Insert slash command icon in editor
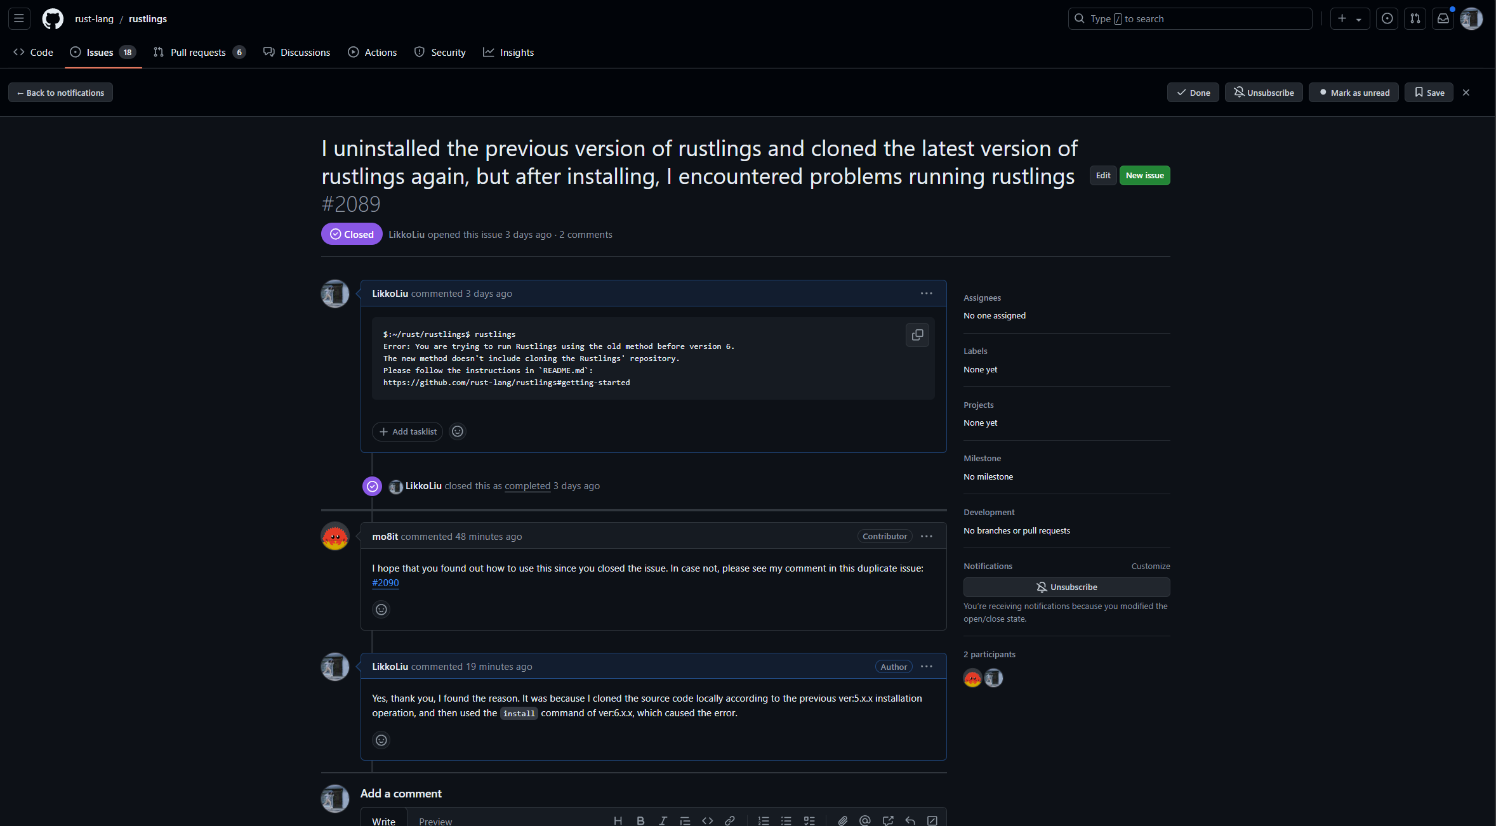This screenshot has width=1496, height=826. (x=932, y=820)
